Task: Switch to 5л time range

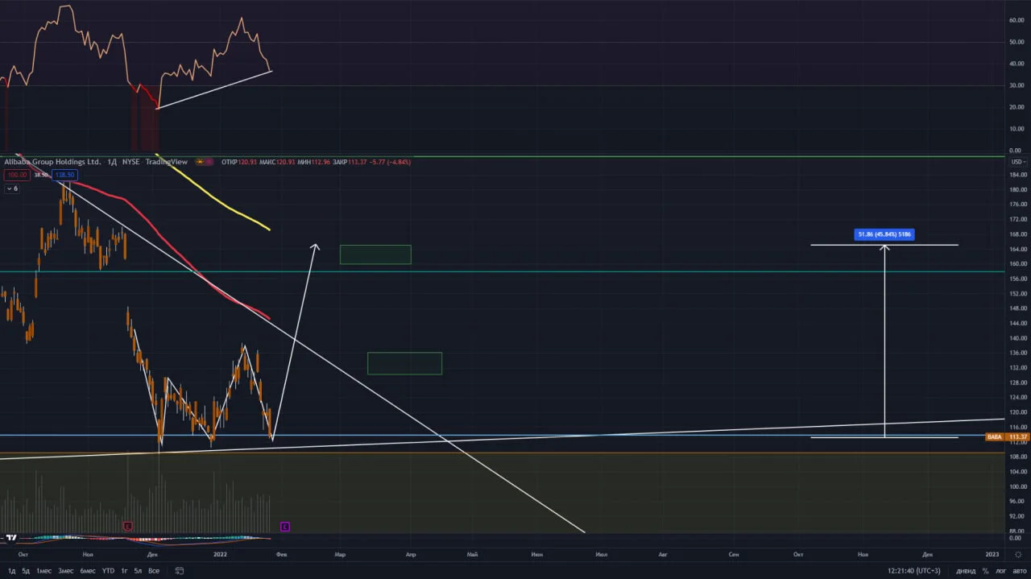Action: coord(138,571)
